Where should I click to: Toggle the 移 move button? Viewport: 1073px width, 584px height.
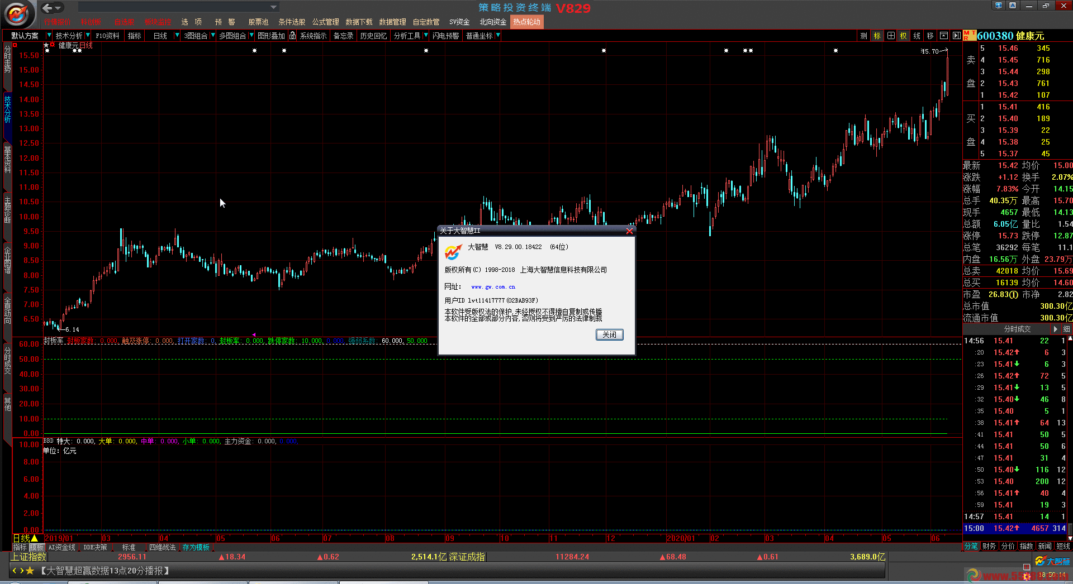(x=930, y=36)
